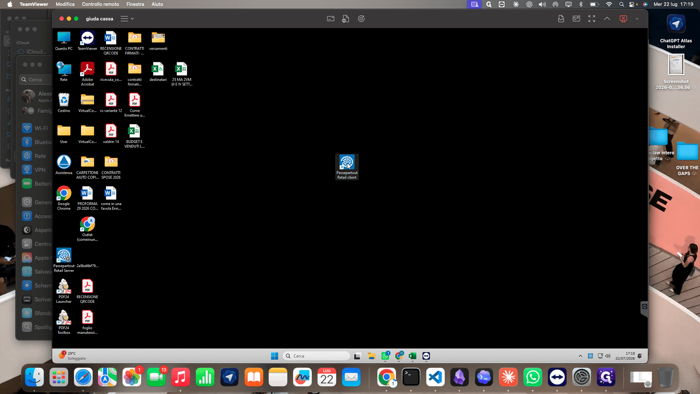Image resolution: width=700 pixels, height=394 pixels.
Task: Open the Rete network icon
Action: (x=64, y=72)
